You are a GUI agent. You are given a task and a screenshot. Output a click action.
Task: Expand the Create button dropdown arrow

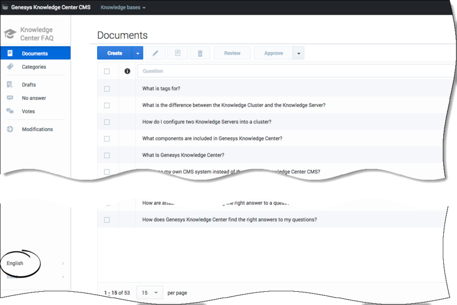[138, 53]
